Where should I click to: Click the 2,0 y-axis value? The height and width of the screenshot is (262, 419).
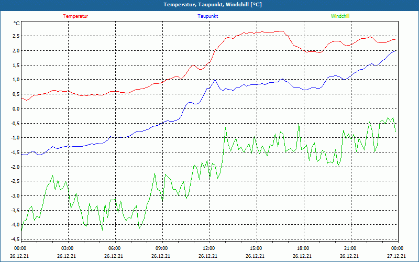(x=15, y=51)
